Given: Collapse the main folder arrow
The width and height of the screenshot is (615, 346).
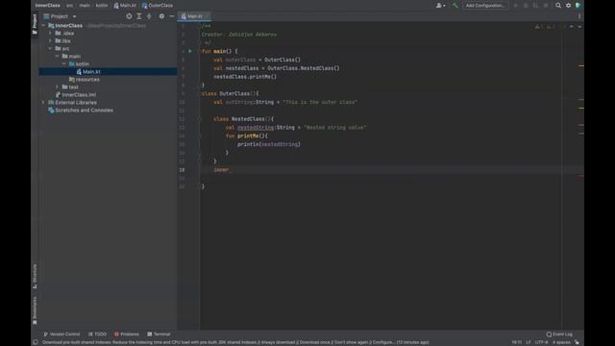Looking at the screenshot, I should 58,56.
